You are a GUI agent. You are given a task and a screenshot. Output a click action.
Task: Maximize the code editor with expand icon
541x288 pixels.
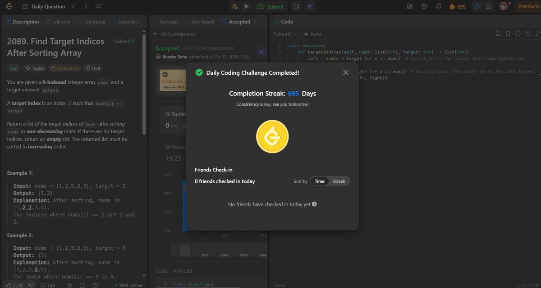pyautogui.click(x=537, y=34)
